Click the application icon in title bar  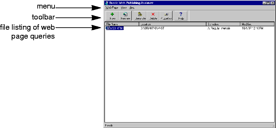coord(106,3)
